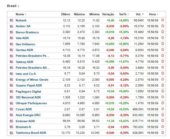Open the Vale ADR stock link
170x139 pixels.
coord(22,38)
